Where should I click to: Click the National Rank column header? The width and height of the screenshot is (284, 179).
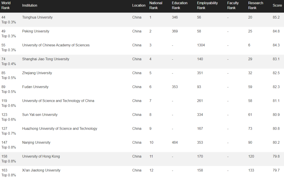tap(156, 5)
